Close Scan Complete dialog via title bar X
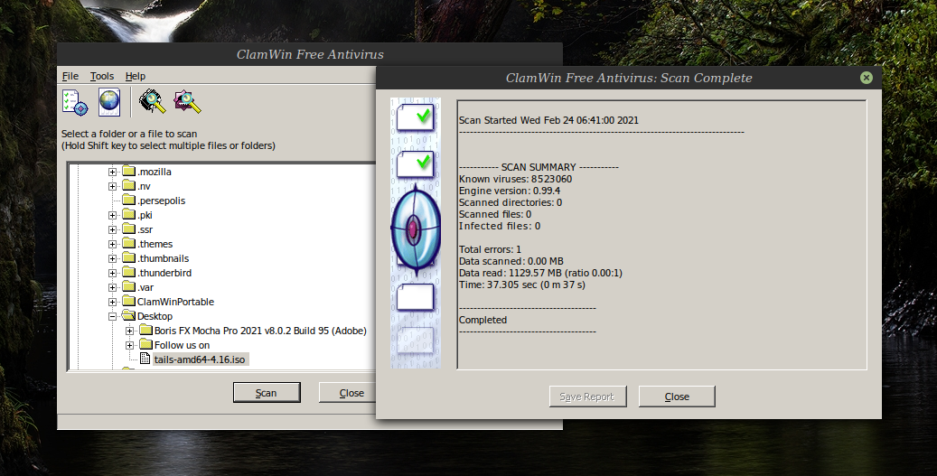Viewport: 937px width, 476px height. (x=866, y=78)
